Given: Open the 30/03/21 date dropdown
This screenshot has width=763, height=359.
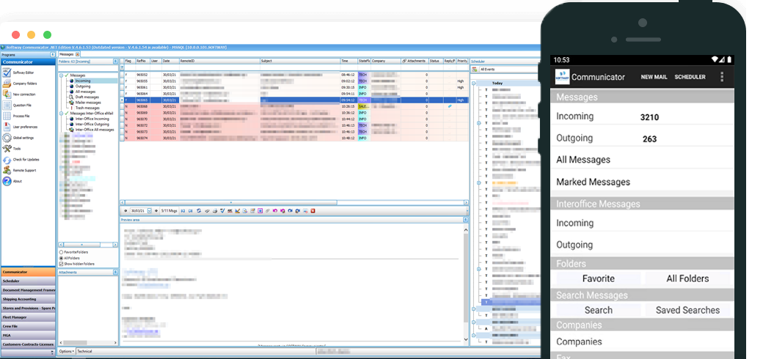Looking at the screenshot, I should pyautogui.click(x=150, y=211).
